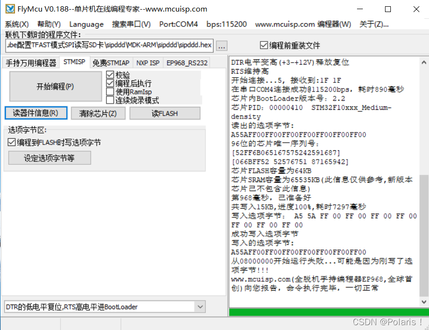Open the Language menu
Screen dimensions: 429x330
86,24
